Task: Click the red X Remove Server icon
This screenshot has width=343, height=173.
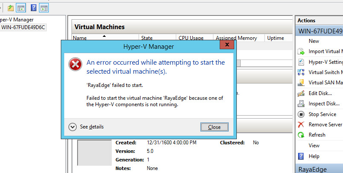Action: pyautogui.click(x=301, y=125)
